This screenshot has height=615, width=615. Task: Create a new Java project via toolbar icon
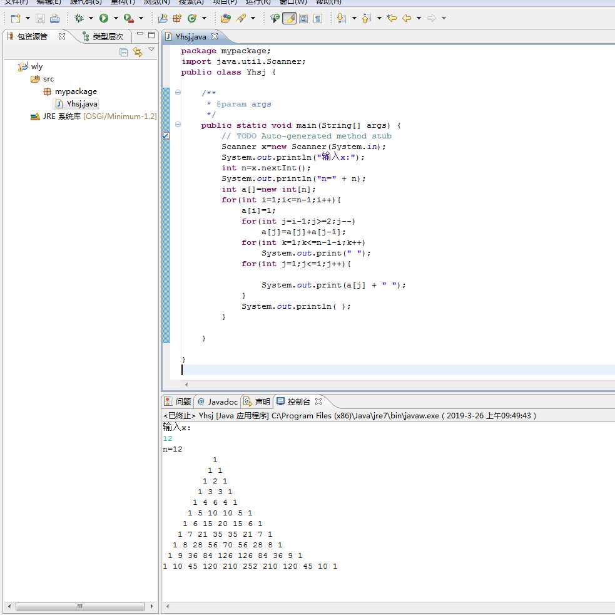163,18
